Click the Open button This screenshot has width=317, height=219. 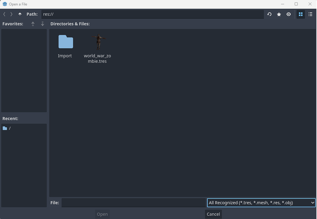[x=102, y=214]
